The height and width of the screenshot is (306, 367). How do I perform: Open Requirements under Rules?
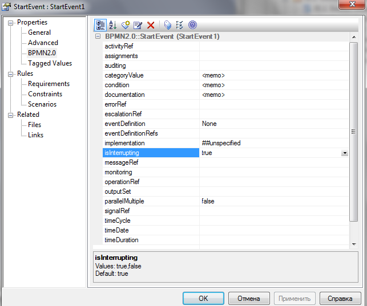[49, 84]
